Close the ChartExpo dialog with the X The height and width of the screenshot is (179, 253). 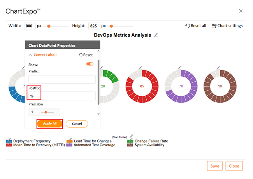[x=241, y=11]
